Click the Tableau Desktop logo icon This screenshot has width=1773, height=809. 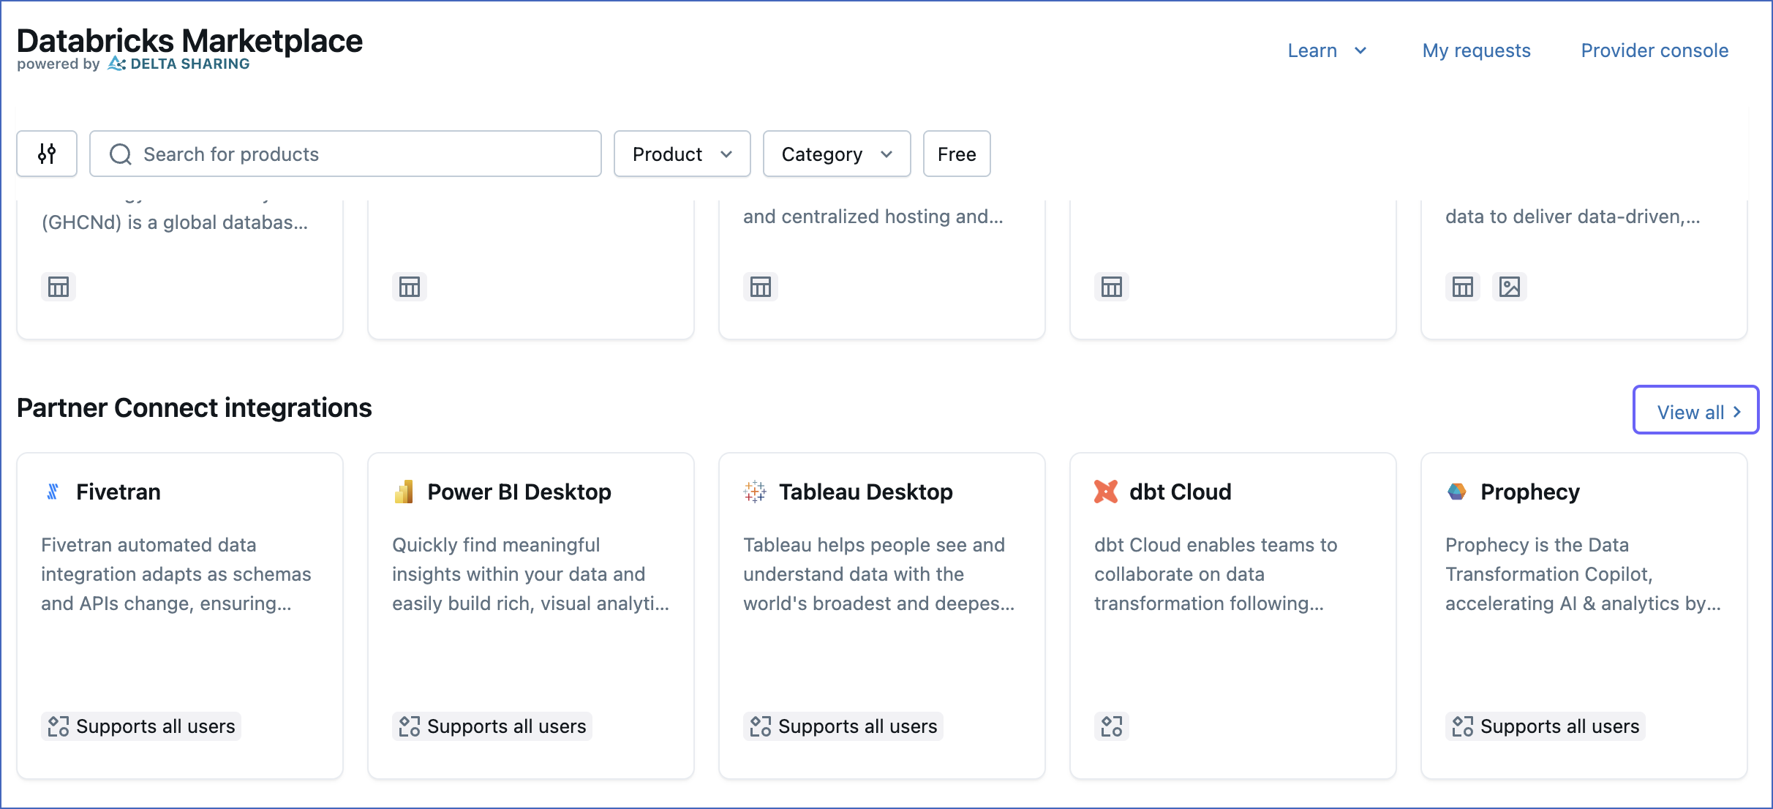[x=755, y=492]
